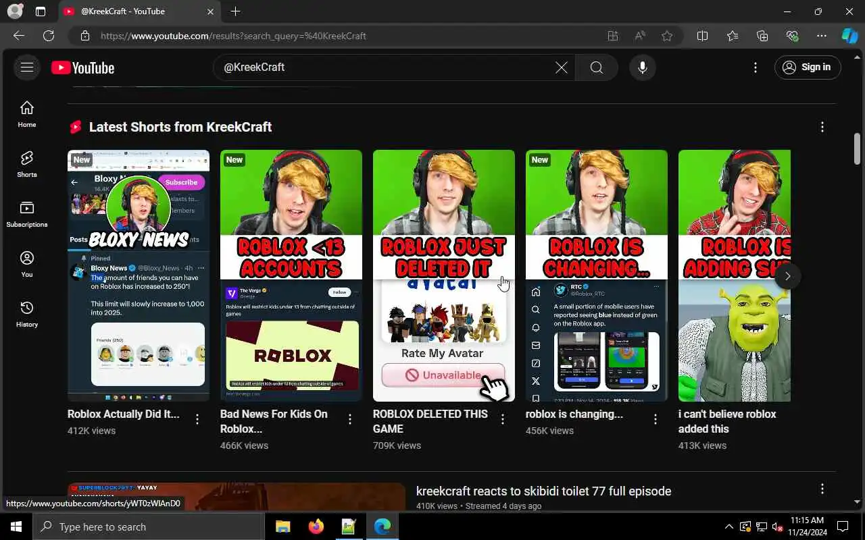Click the taskbar 'Type here to search' box
Image resolution: width=865 pixels, height=540 pixels.
[149, 526]
